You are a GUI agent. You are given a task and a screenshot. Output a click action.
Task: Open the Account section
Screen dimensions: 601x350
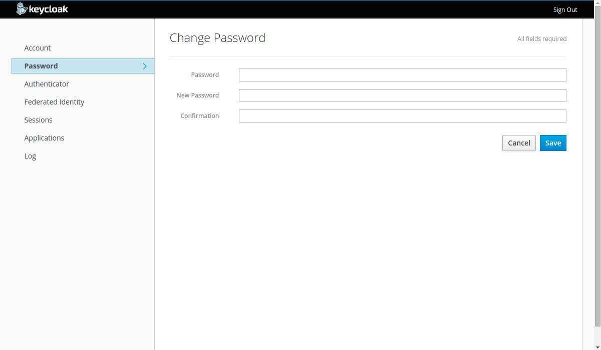pyautogui.click(x=38, y=48)
